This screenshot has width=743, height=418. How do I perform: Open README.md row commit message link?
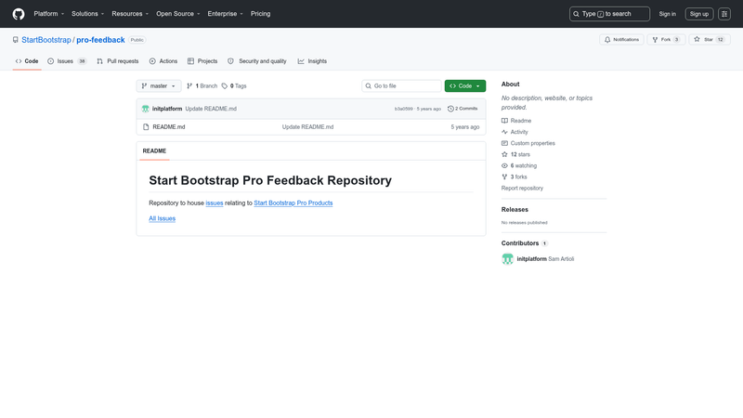point(308,127)
